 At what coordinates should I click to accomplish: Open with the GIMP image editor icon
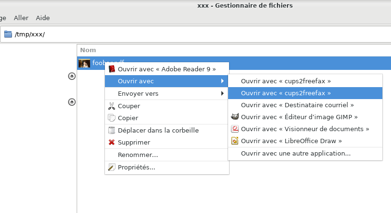point(235,117)
